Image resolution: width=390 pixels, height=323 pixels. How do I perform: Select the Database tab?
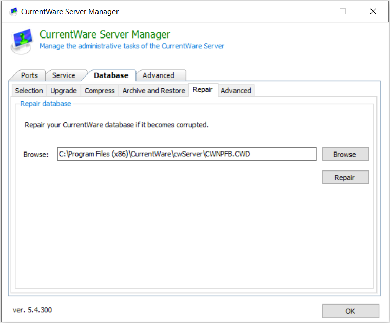click(111, 75)
